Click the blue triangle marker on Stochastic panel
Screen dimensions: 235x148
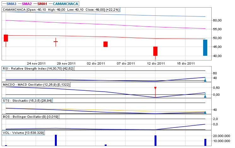click(x=205, y=112)
